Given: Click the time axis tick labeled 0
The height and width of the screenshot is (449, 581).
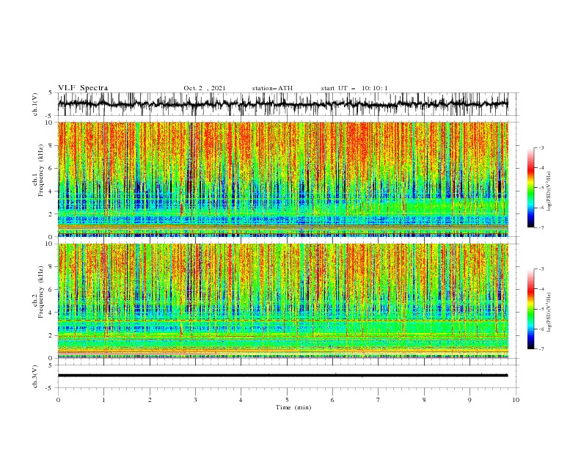Looking at the screenshot, I should coord(58,400).
